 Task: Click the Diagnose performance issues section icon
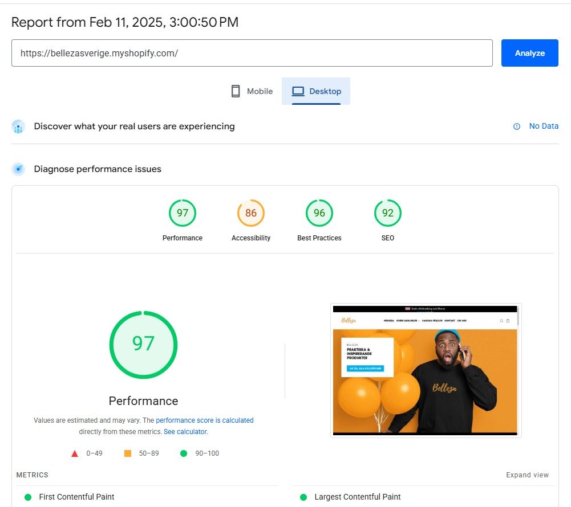click(18, 169)
